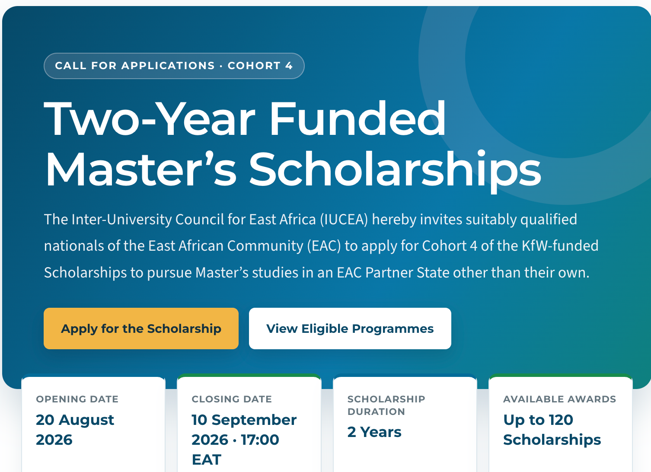Image resolution: width=651 pixels, height=472 pixels.
Task: Select the Closing Date label
Action: (x=232, y=399)
